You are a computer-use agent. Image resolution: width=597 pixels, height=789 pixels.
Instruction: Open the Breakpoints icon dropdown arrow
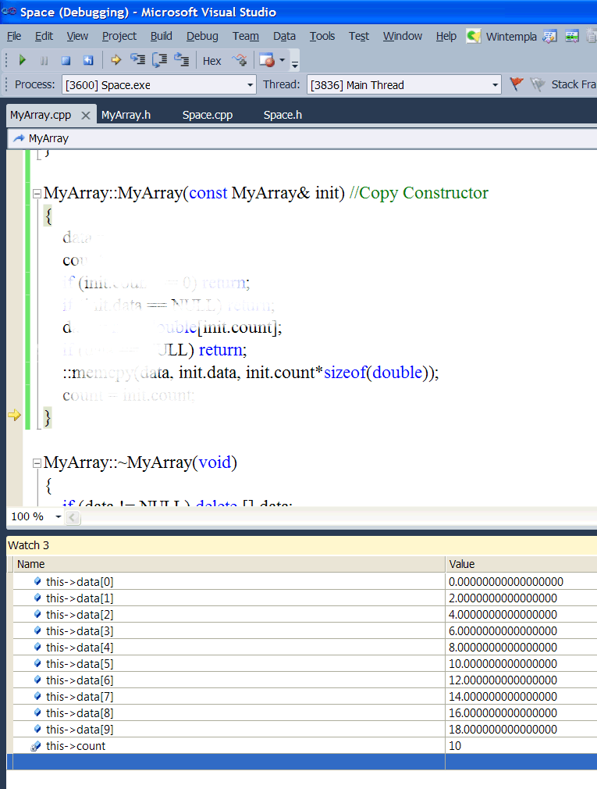tap(282, 60)
